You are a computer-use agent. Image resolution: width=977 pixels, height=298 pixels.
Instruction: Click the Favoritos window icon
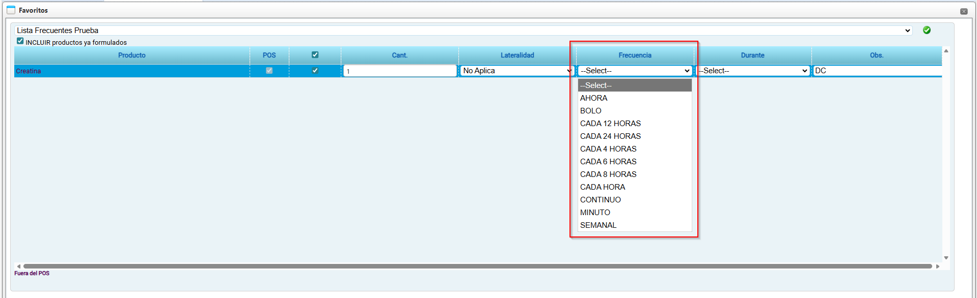(x=11, y=10)
